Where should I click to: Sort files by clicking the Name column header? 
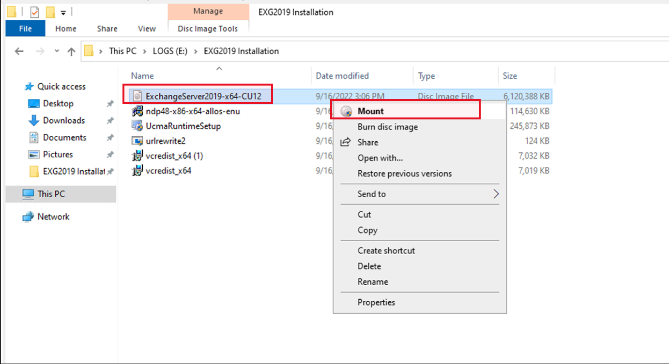[142, 75]
